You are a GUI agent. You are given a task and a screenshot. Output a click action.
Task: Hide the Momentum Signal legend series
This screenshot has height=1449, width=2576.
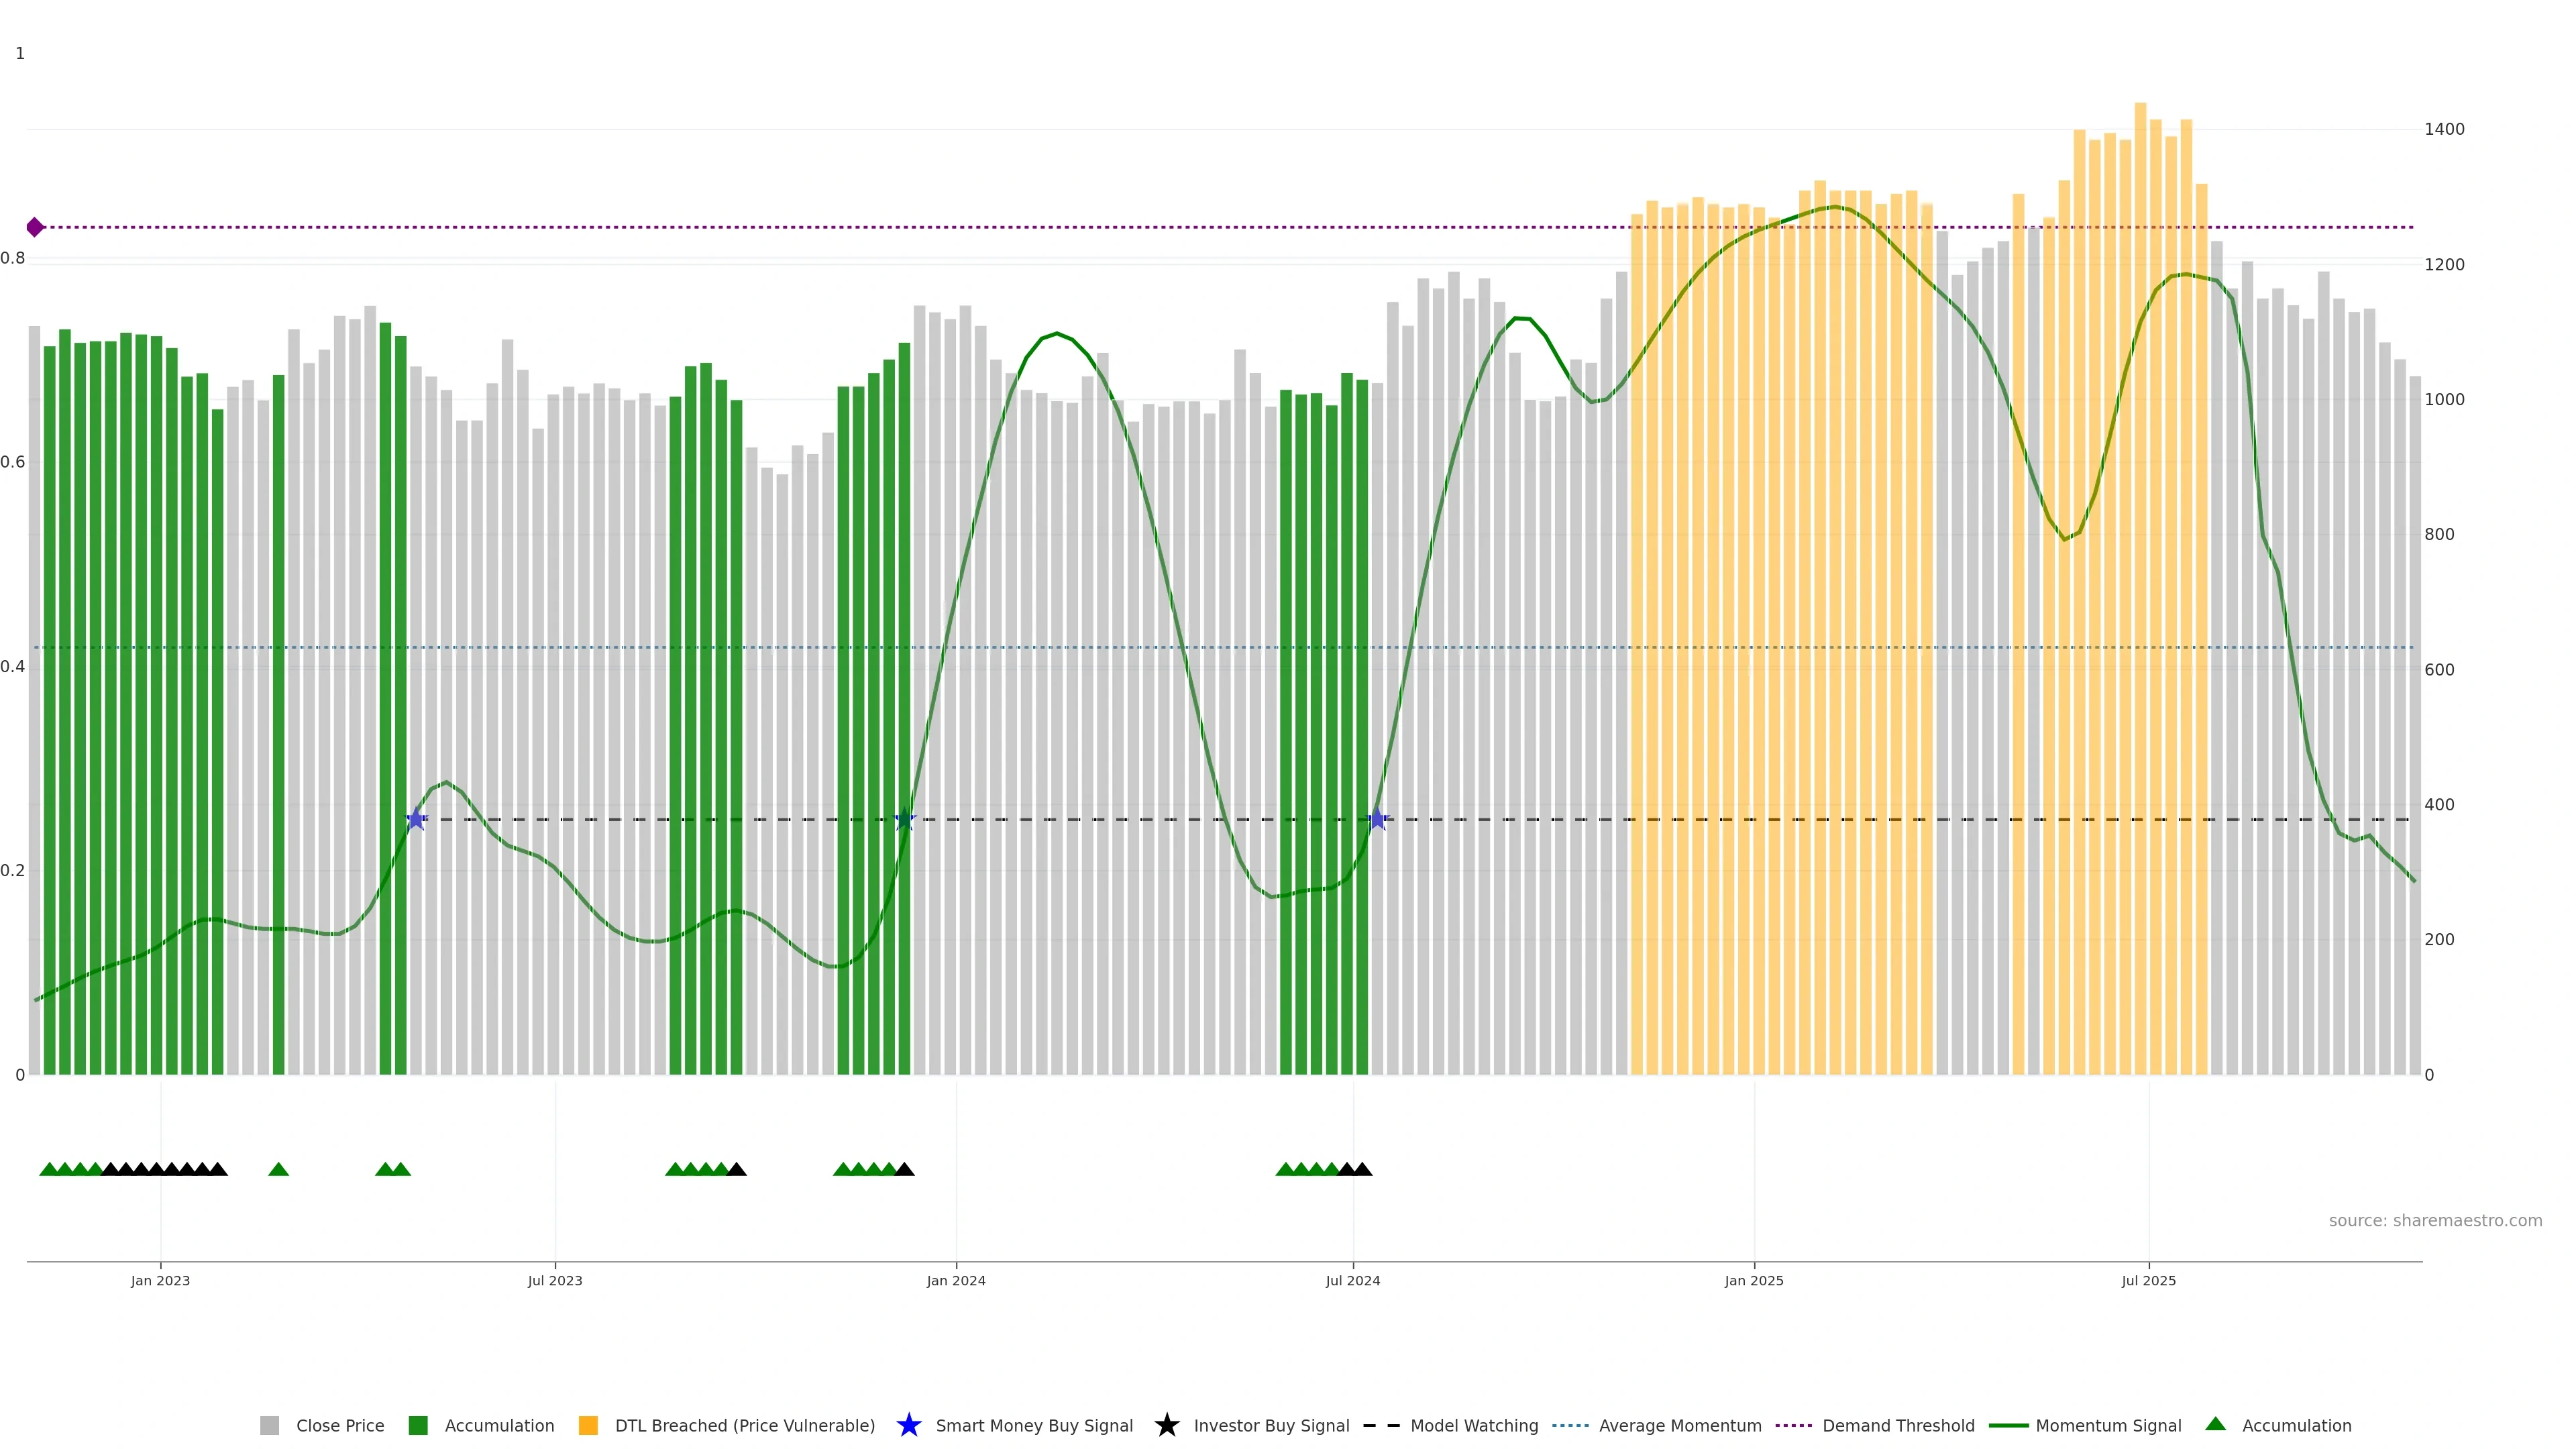point(2108,1425)
